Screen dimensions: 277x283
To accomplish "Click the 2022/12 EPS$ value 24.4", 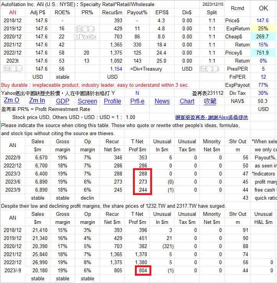I will point(161,53).
